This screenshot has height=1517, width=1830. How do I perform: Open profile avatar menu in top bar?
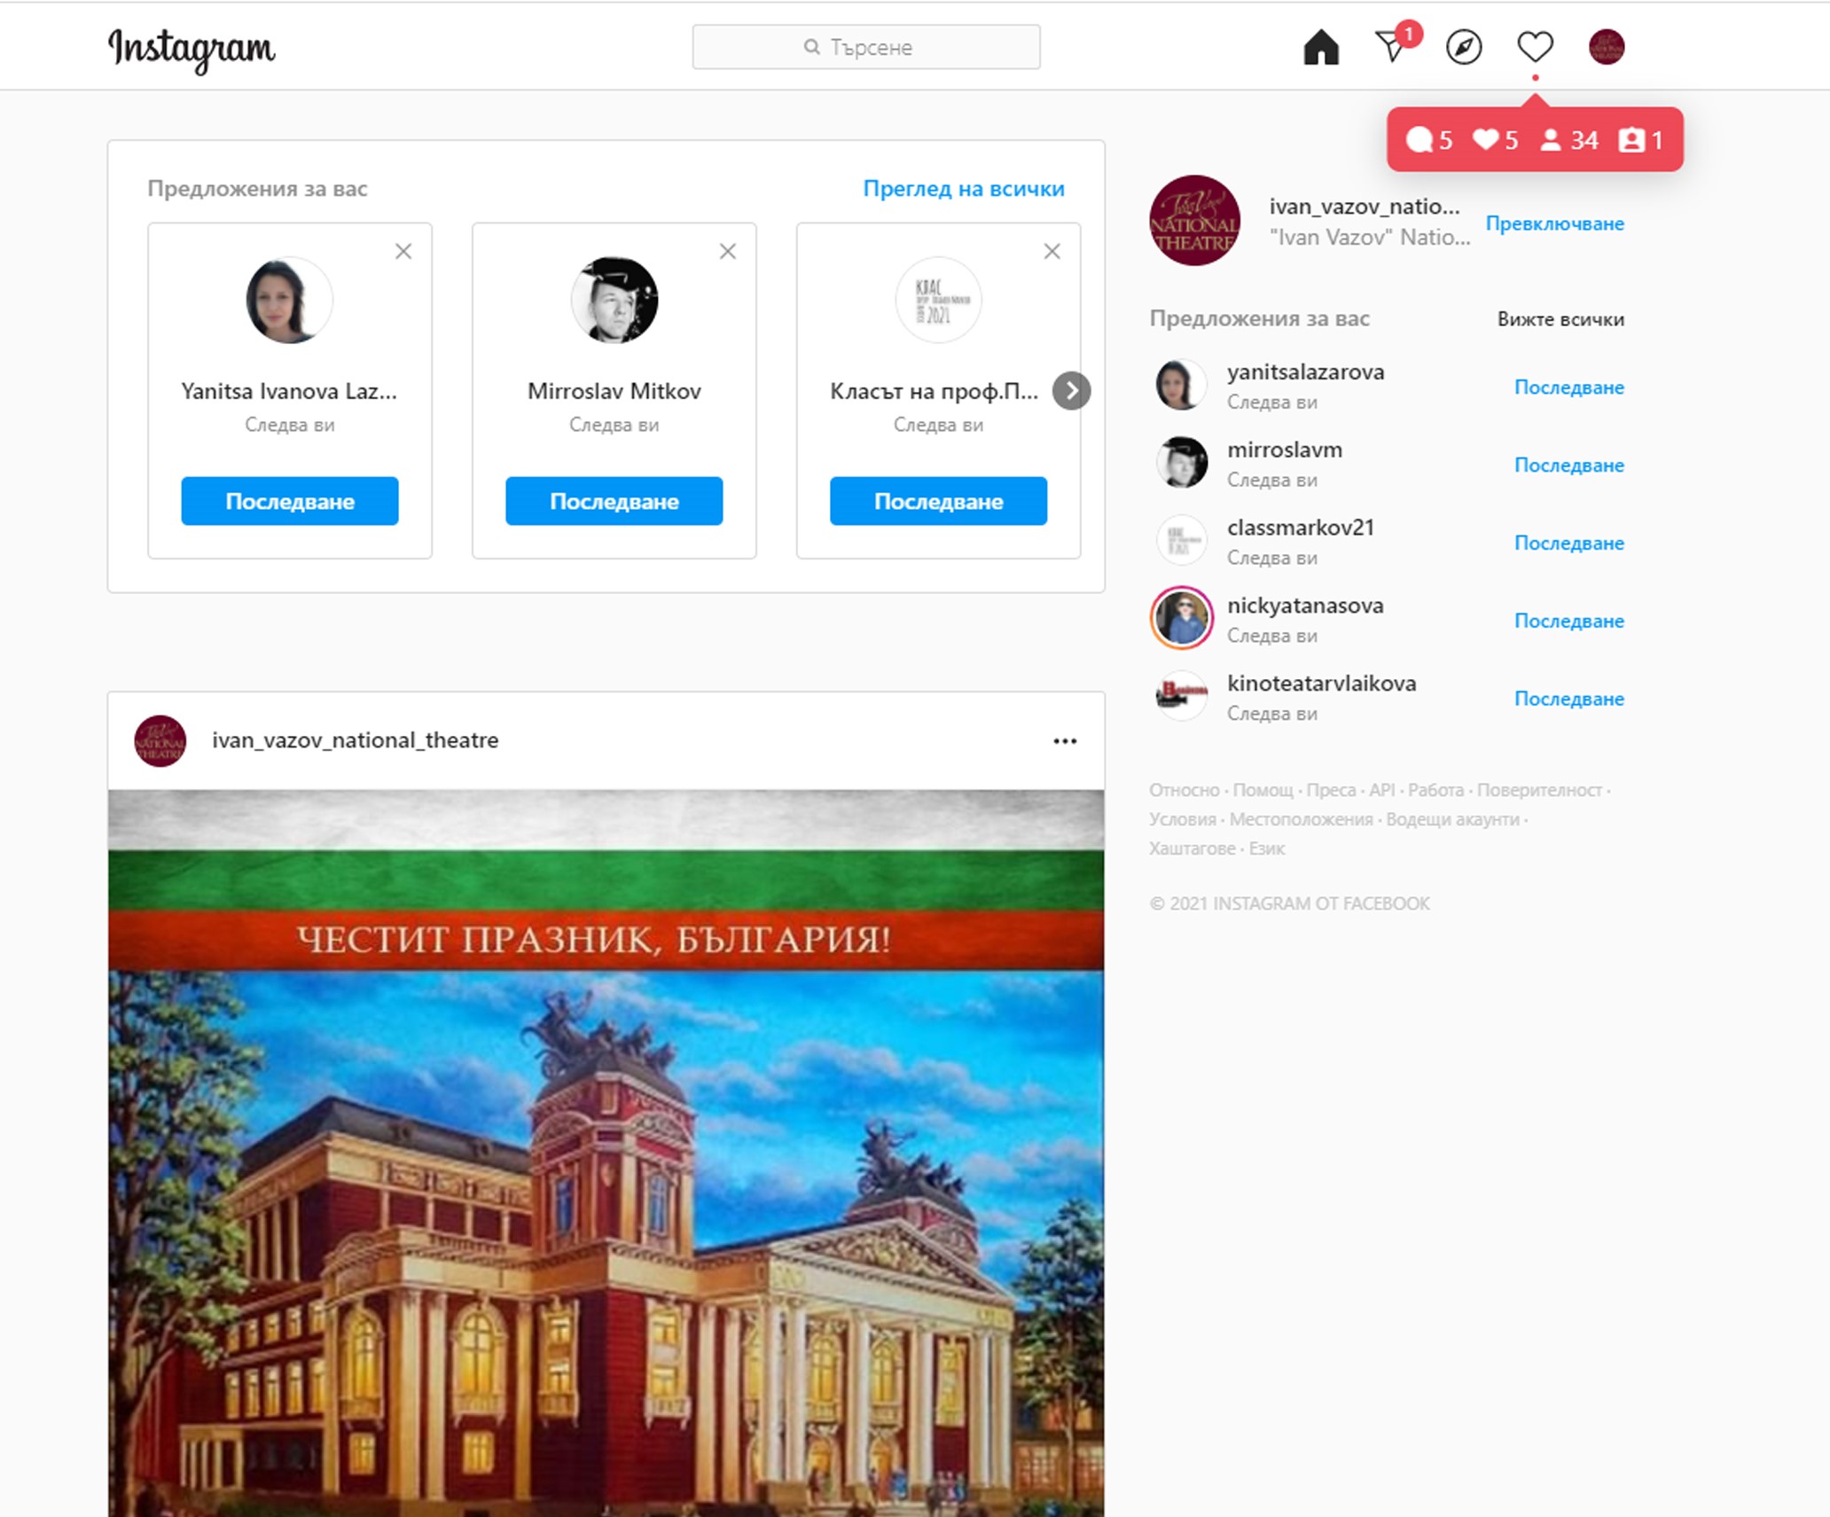tap(1606, 47)
